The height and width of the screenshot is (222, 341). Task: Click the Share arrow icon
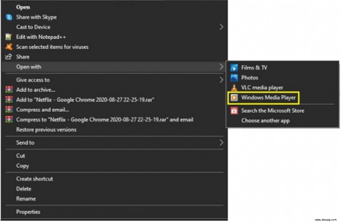click(9, 57)
